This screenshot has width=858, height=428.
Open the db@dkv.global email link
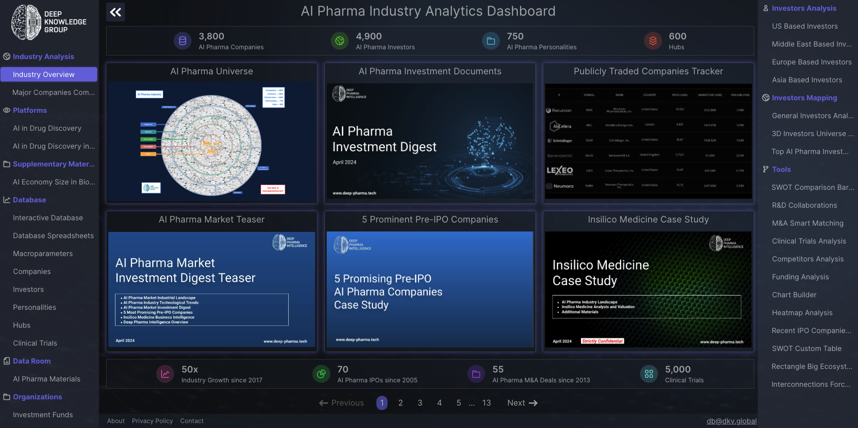pos(731,421)
